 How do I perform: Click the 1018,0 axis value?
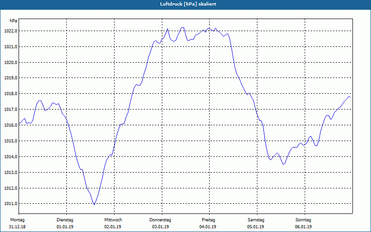11,94
